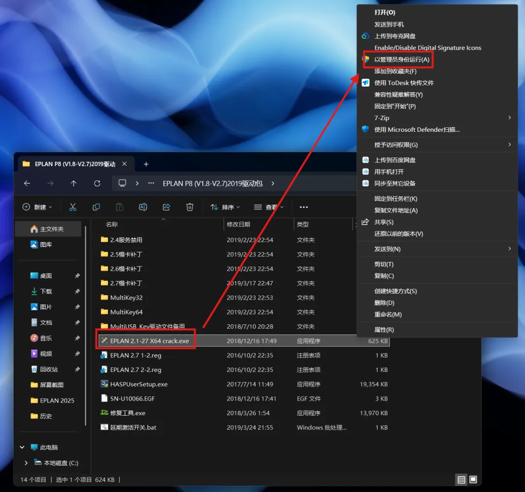
Task: Click chevron after EPLAN P8 breadcrumb path
Action: pyautogui.click(x=273, y=183)
